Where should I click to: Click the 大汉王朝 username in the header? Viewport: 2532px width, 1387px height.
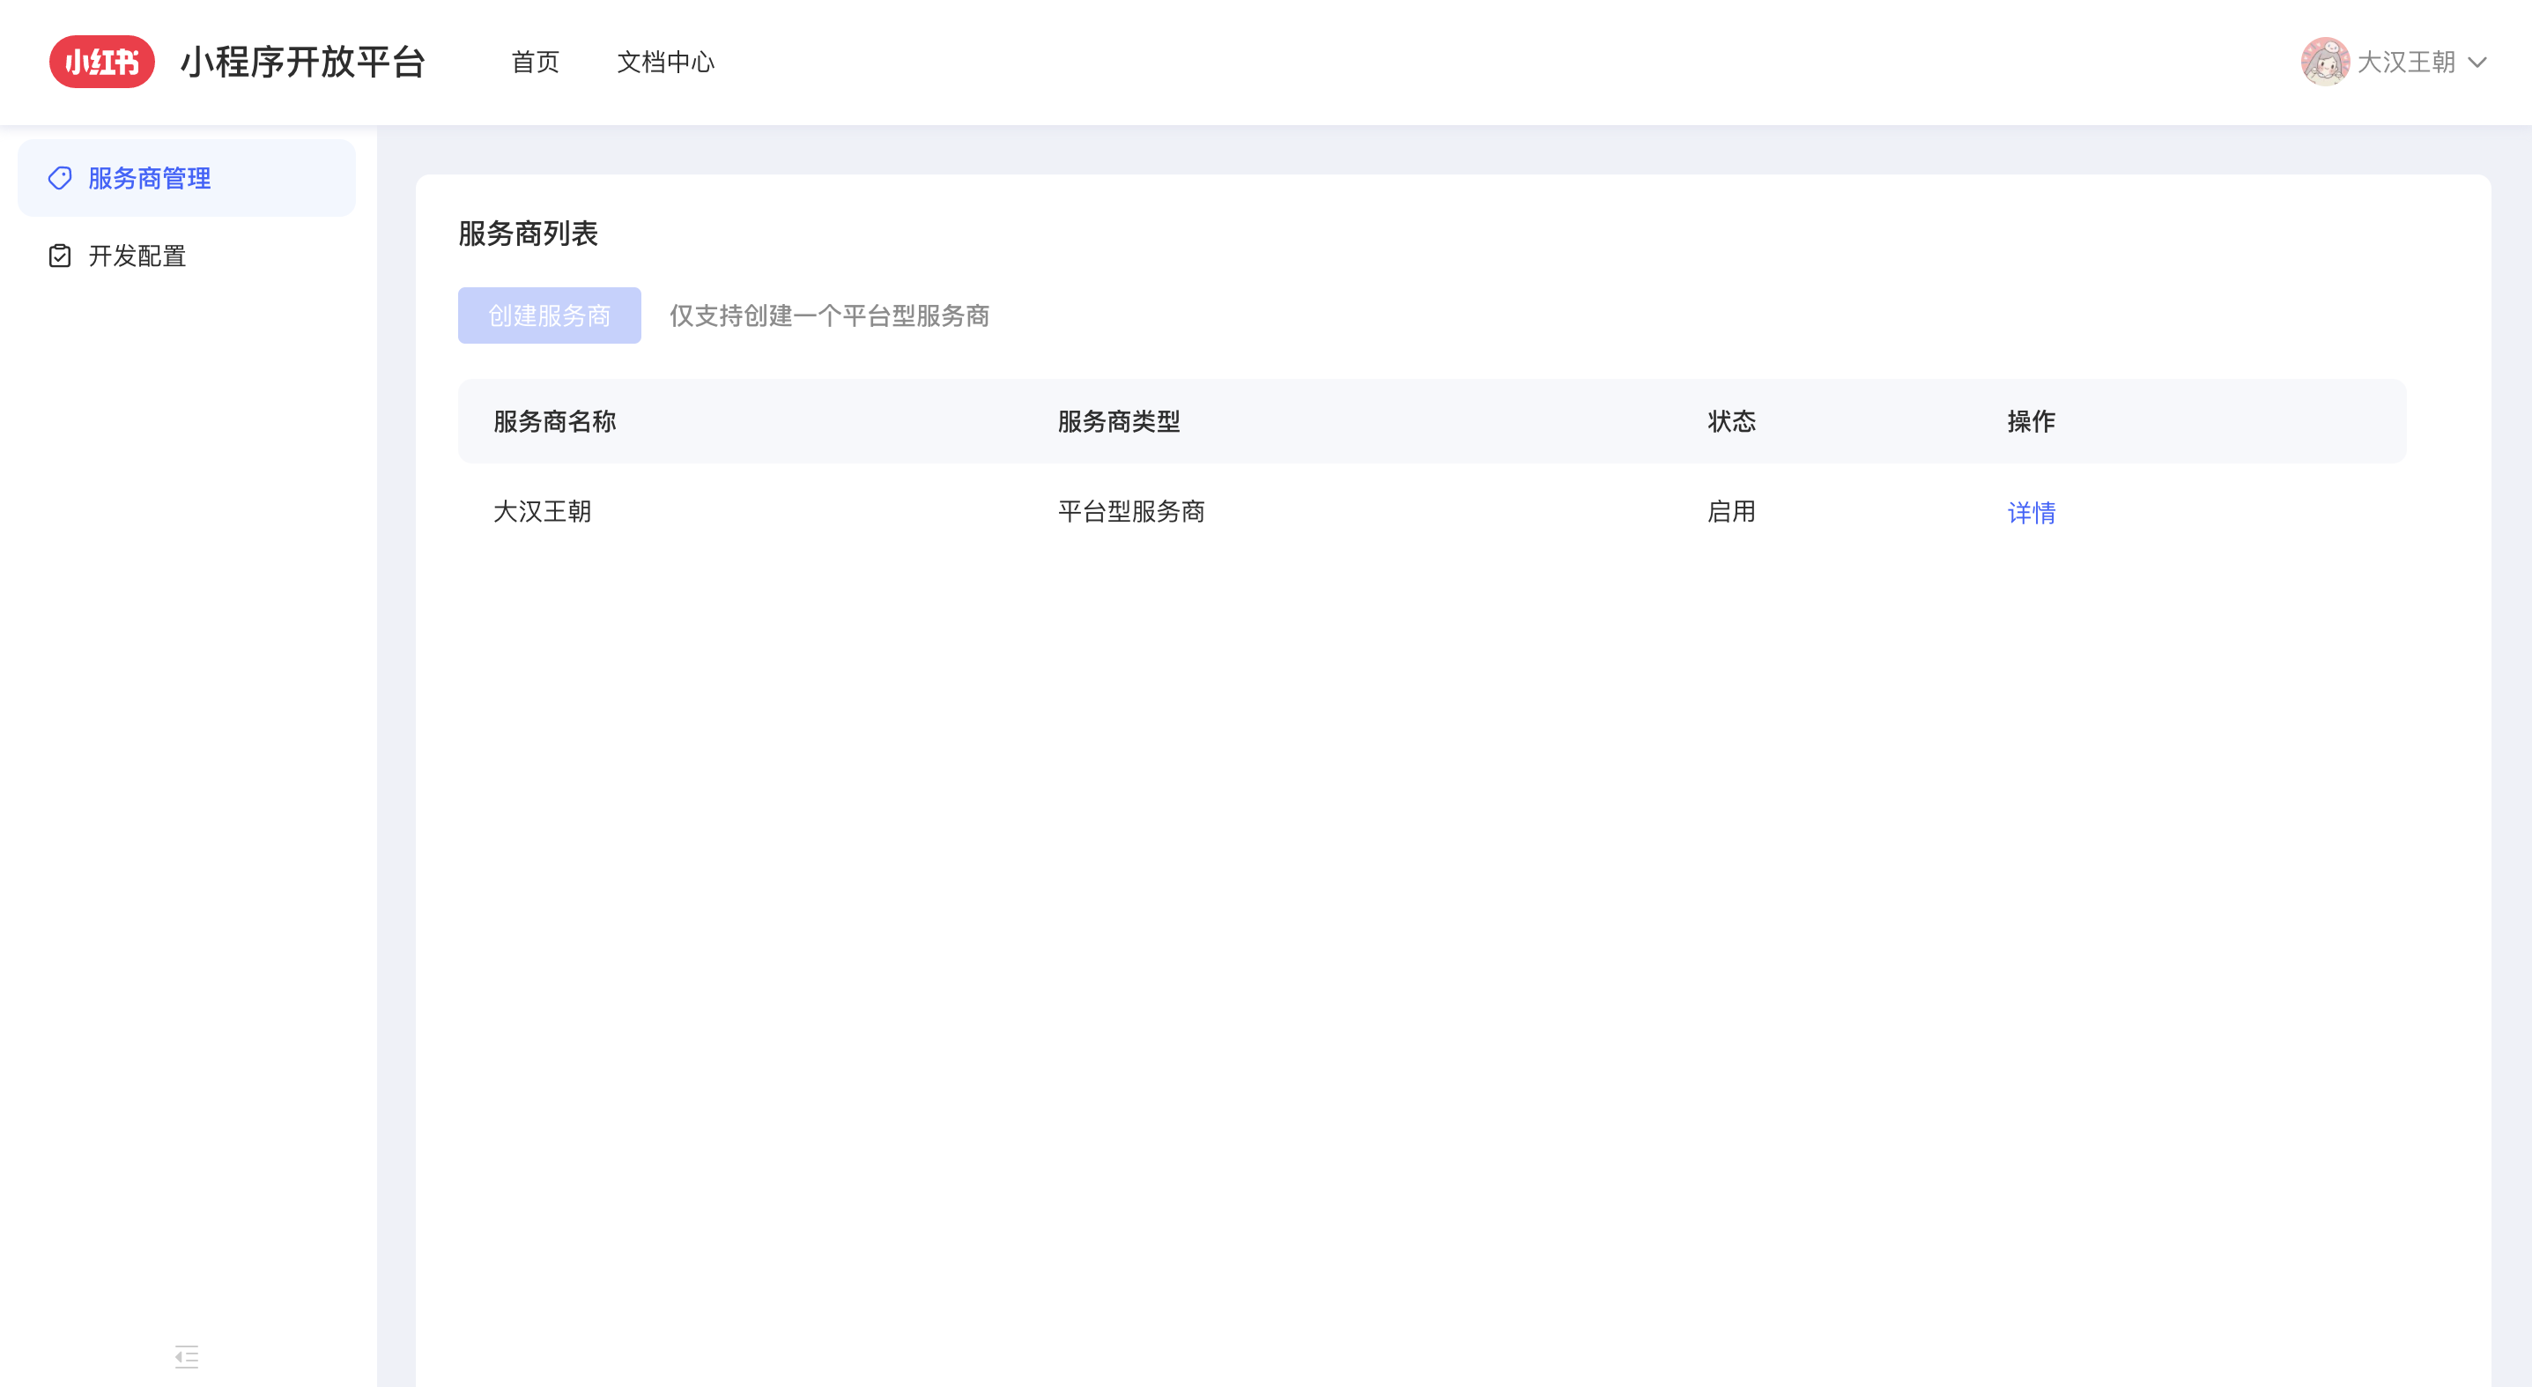[2406, 62]
